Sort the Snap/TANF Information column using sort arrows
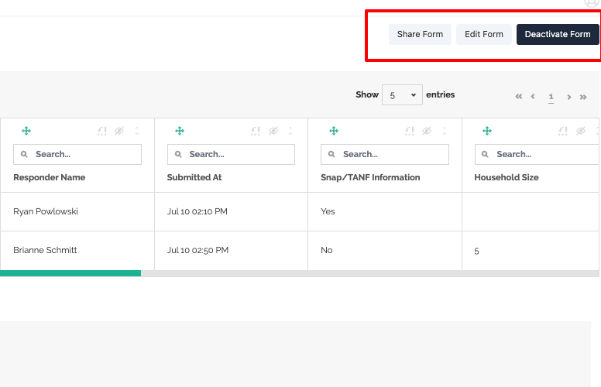 (445, 132)
